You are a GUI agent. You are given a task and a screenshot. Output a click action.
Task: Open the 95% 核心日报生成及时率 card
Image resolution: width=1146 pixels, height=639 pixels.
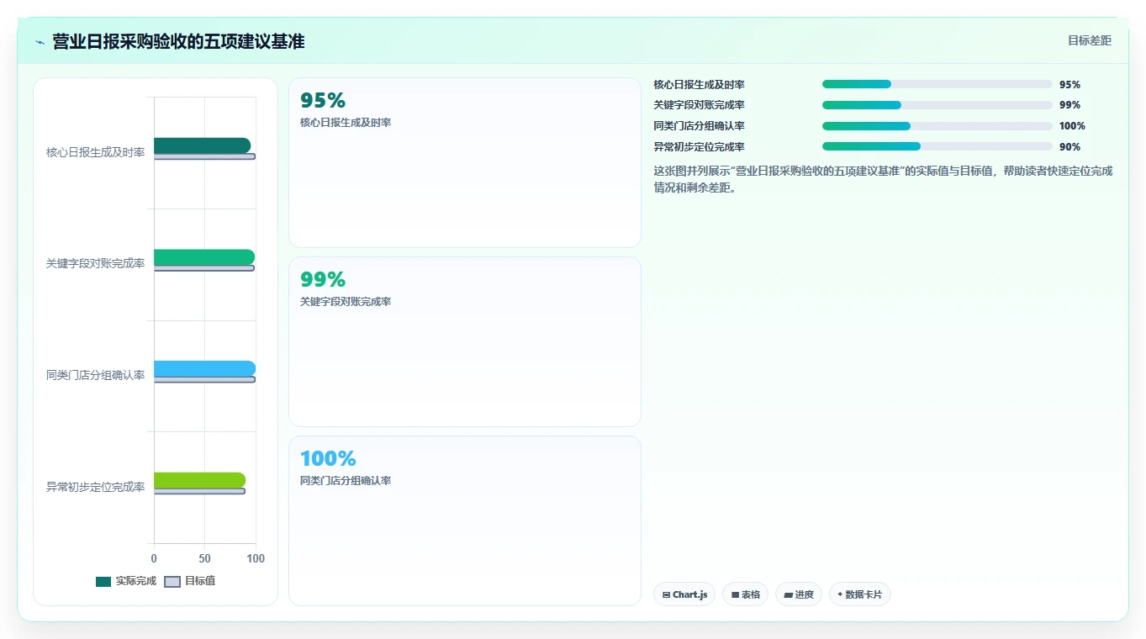465,163
